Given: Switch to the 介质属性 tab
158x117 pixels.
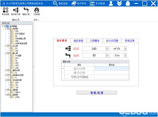Looking at the screenshot, I should tap(95, 41).
